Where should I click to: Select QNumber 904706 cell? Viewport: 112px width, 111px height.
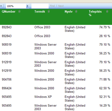[x=7, y=79]
